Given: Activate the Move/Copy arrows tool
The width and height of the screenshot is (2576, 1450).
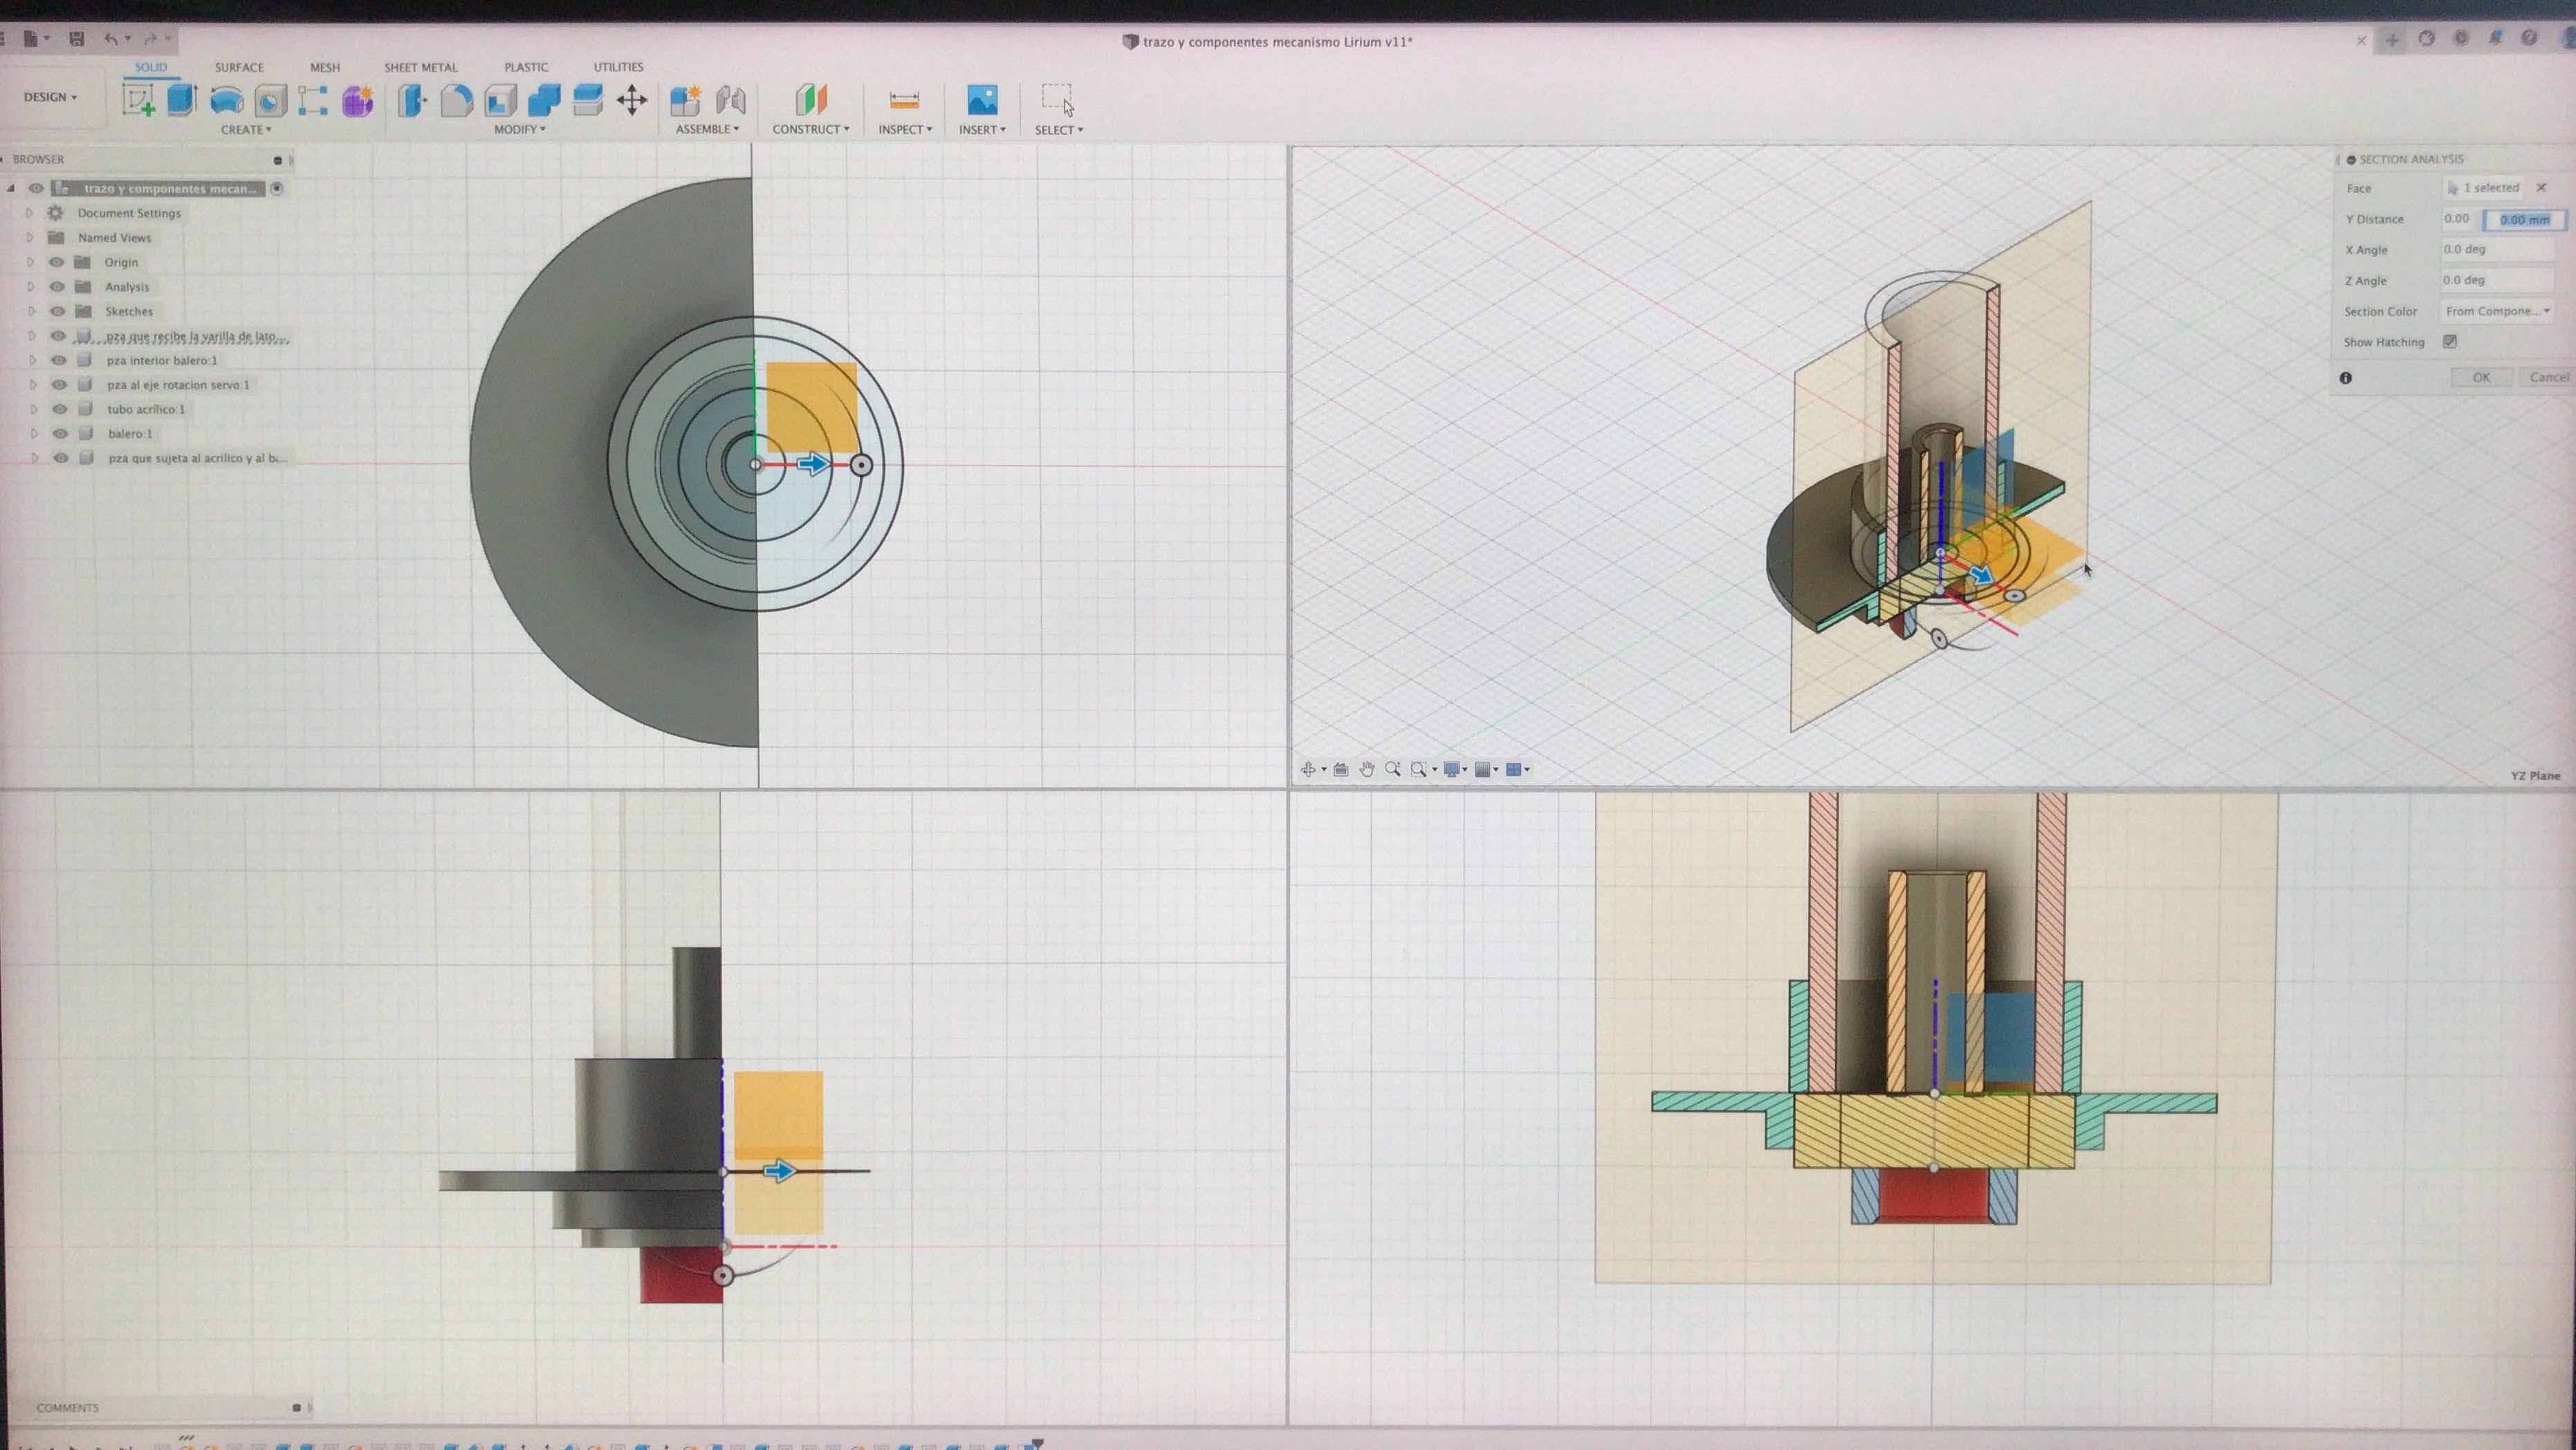Looking at the screenshot, I should [632, 100].
